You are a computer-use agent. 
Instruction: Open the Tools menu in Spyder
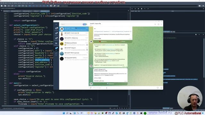tap(27, 3)
